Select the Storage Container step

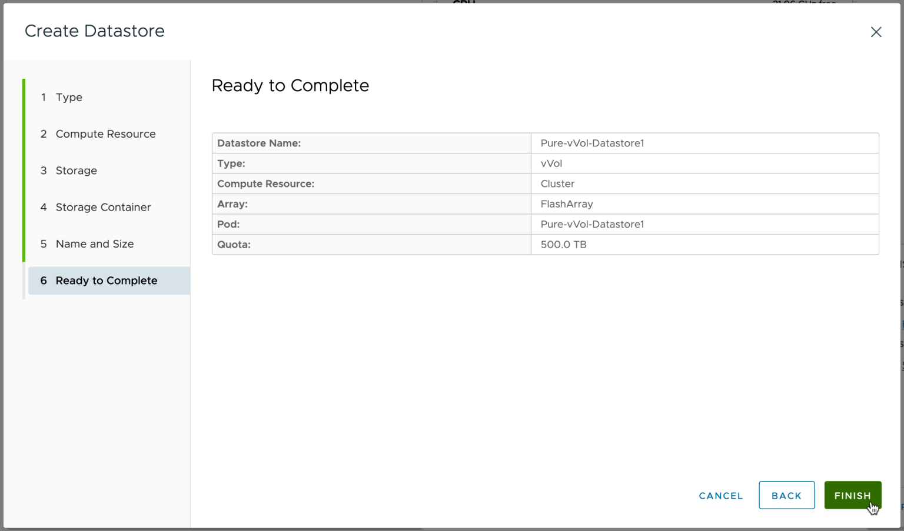click(x=103, y=208)
